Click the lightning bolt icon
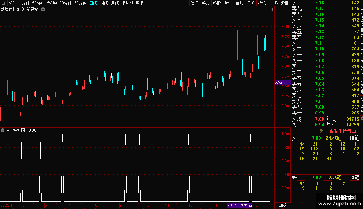This screenshot has height=209, width=363. (321, 131)
